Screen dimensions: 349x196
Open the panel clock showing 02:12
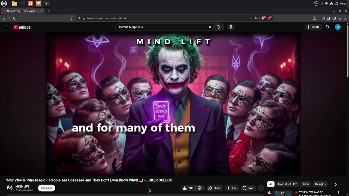343,4
